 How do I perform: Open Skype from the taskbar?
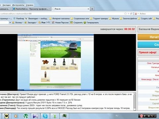[45, 116]
